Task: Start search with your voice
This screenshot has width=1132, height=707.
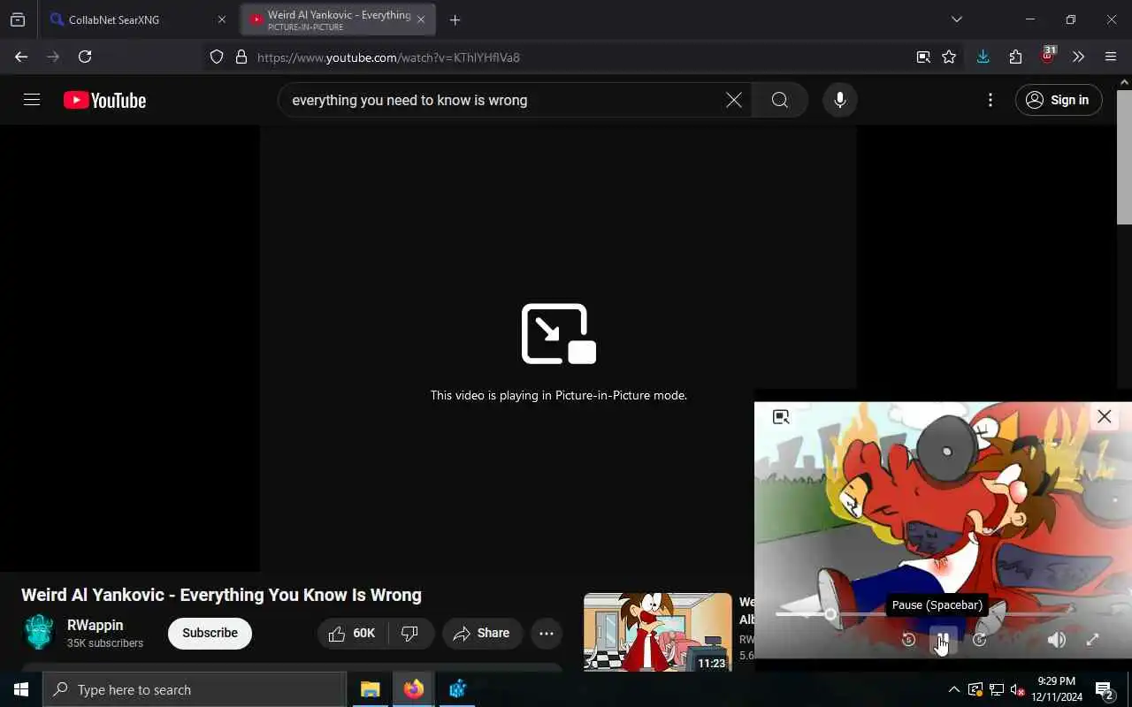Action: 840,100
